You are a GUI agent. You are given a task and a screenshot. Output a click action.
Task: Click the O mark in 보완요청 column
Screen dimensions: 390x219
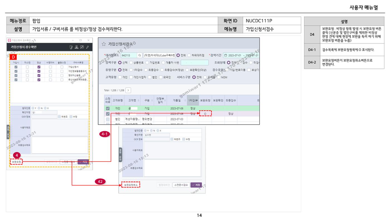coord(205,114)
